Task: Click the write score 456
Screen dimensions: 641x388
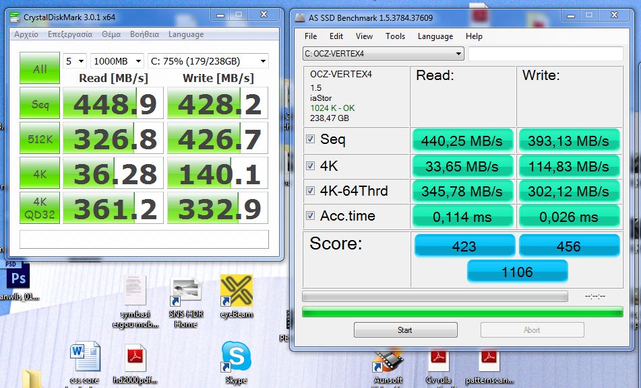Action: (x=569, y=245)
